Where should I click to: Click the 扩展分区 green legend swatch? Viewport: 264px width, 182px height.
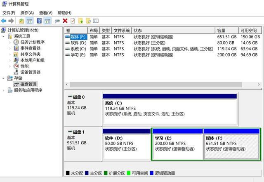(106, 173)
